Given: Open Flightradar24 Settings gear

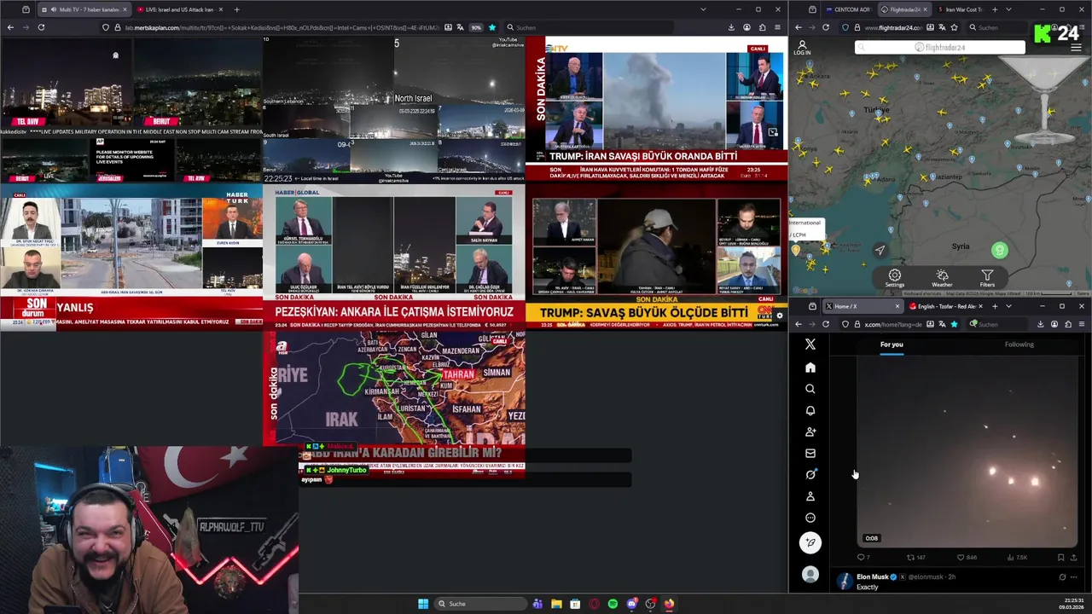Looking at the screenshot, I should [894, 279].
